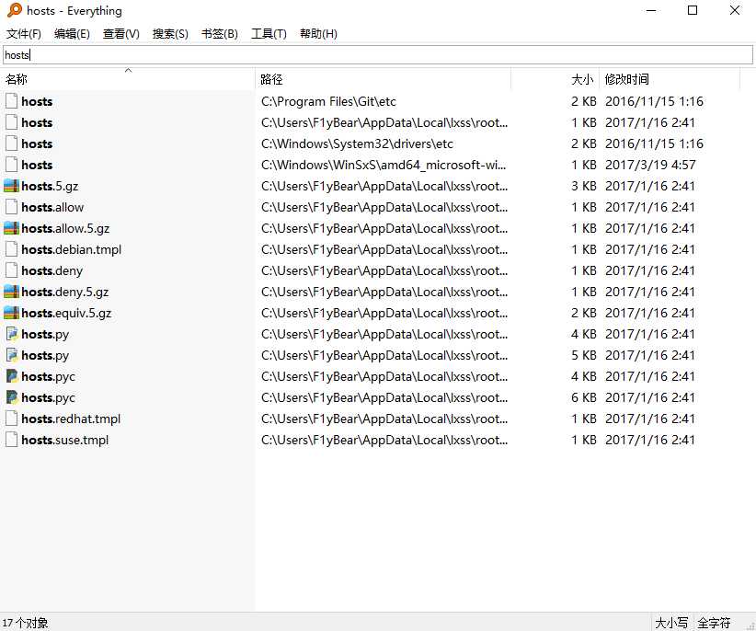Click file icon of hosts.suse.tmpl
Image resolution: width=756 pixels, height=631 pixels.
tap(12, 440)
